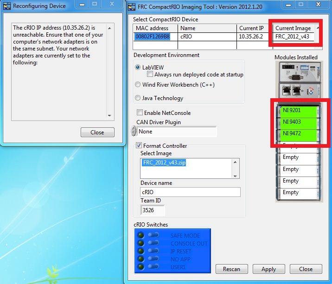Minimize the FRC CompactRIO Imaging Tool window
Screen dimensions: 332x284
(288, 5)
